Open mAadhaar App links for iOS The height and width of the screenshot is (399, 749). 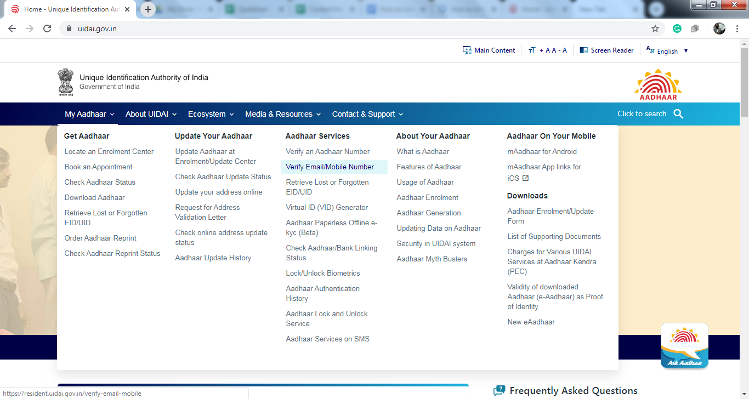coord(544,173)
